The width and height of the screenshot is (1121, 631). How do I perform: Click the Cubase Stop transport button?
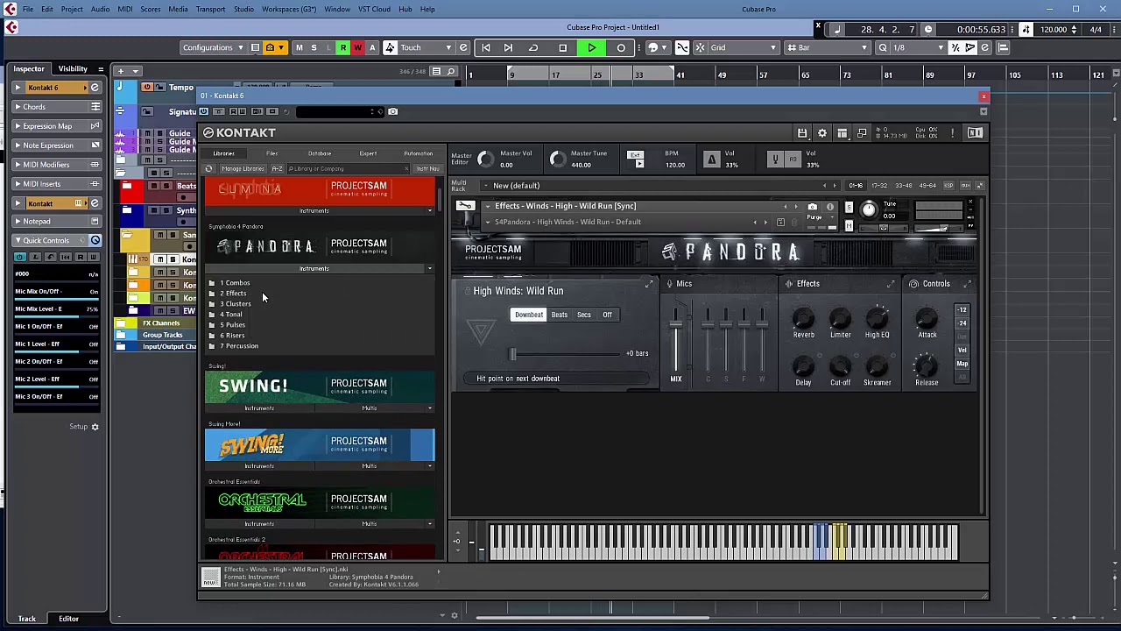[562, 47]
